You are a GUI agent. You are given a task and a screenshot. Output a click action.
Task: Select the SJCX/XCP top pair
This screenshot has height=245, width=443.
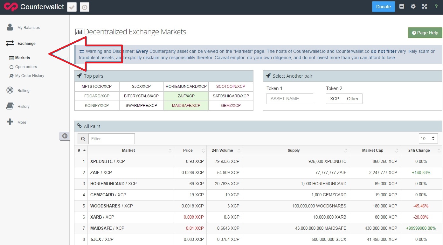point(141,87)
